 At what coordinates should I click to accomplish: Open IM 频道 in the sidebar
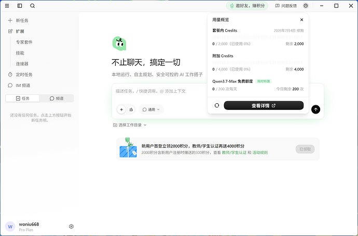[19, 86]
